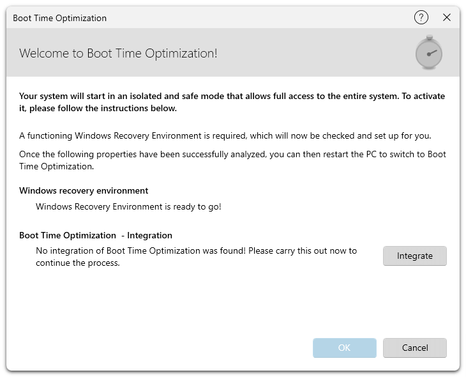
Task: Confirm with the OK button
Action: click(x=344, y=348)
